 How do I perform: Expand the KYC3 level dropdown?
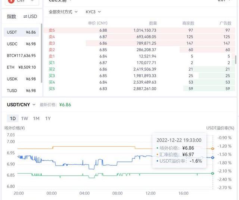pos(93,12)
